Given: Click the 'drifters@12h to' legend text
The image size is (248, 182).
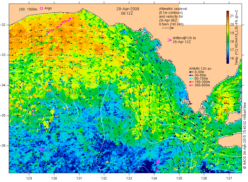Looking at the screenshot, I should 184,38.
